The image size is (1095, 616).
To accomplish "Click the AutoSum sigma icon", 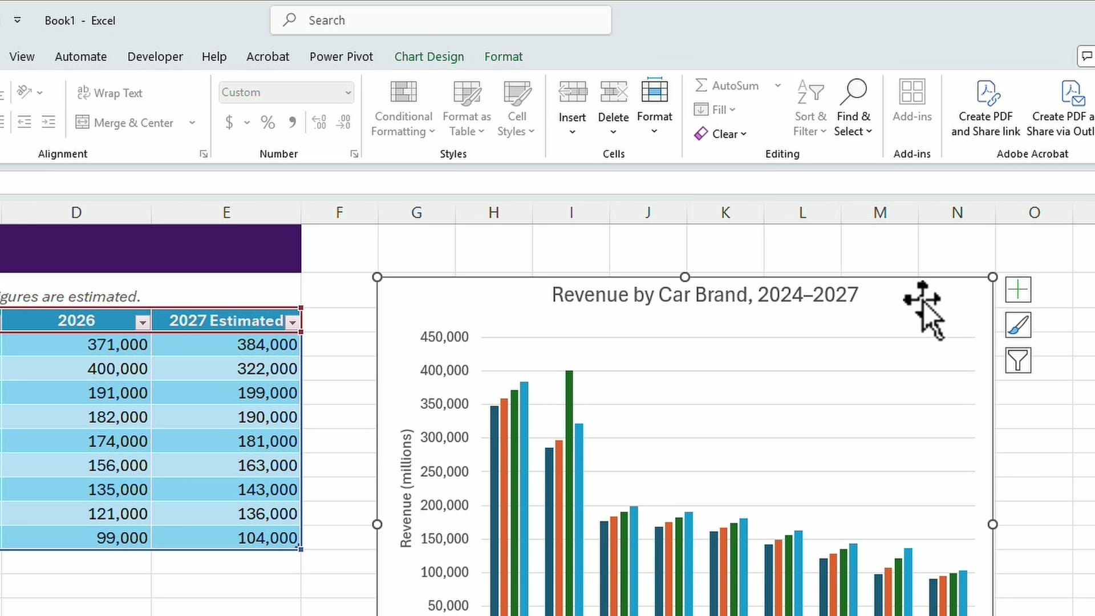I will point(701,86).
